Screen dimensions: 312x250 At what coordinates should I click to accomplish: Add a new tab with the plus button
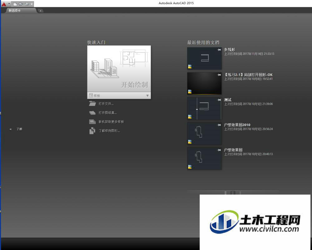pos(40,11)
